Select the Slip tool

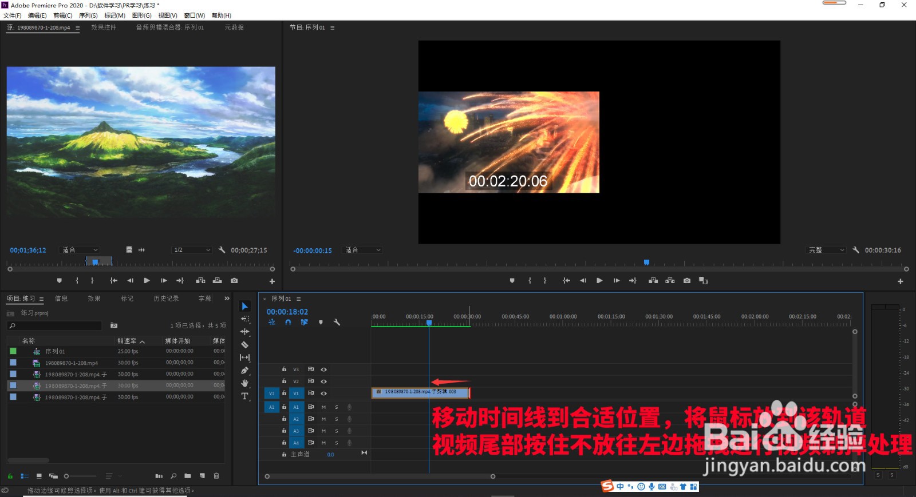click(245, 357)
